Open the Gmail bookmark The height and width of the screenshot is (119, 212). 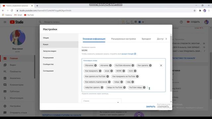coord(18,15)
